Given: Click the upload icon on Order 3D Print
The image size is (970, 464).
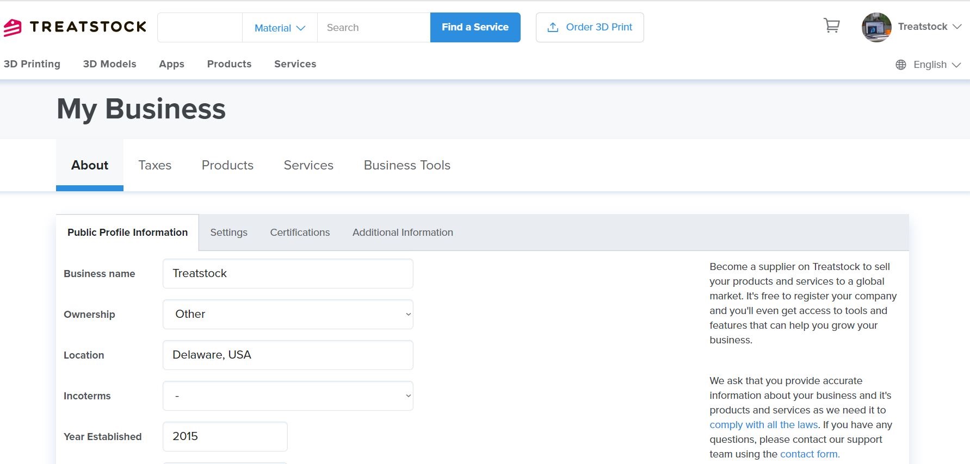Looking at the screenshot, I should (x=553, y=27).
